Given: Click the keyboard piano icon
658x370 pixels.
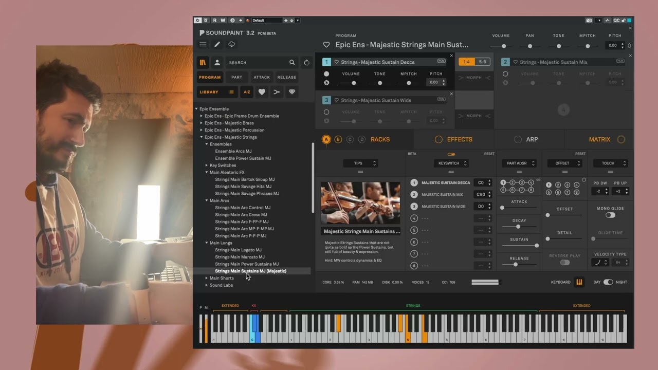Looking at the screenshot, I should coord(579,282).
